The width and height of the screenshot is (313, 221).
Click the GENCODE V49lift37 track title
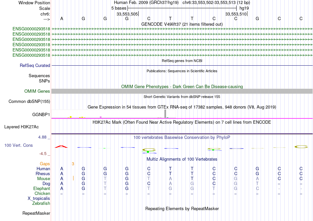coord(182,24)
